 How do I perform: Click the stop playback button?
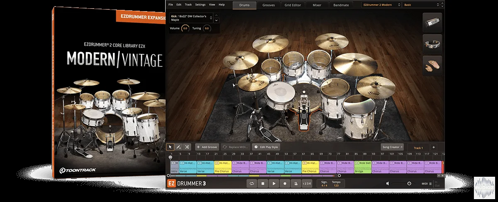click(263, 183)
